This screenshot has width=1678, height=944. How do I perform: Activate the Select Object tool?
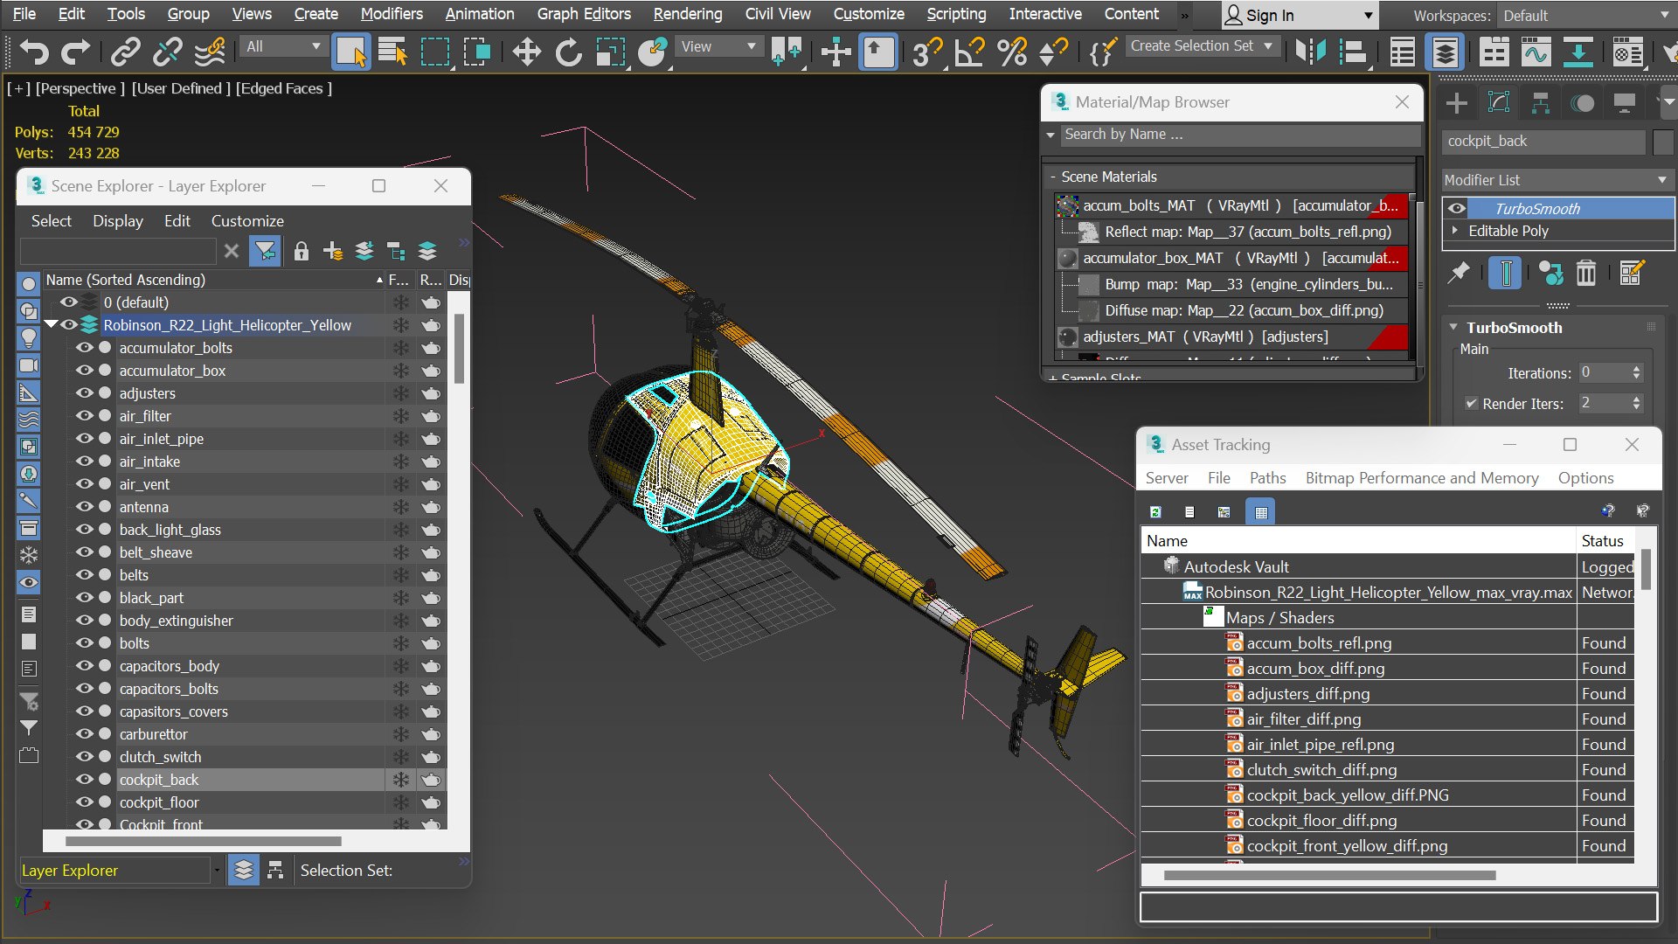(351, 52)
